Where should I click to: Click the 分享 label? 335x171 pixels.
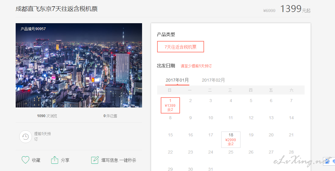point(65,160)
